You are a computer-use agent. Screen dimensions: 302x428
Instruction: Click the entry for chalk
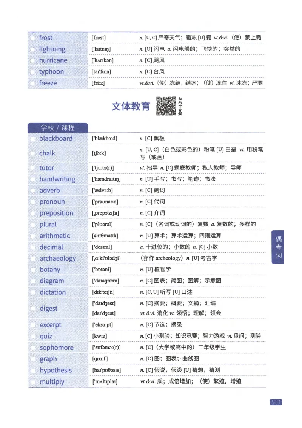(47, 153)
